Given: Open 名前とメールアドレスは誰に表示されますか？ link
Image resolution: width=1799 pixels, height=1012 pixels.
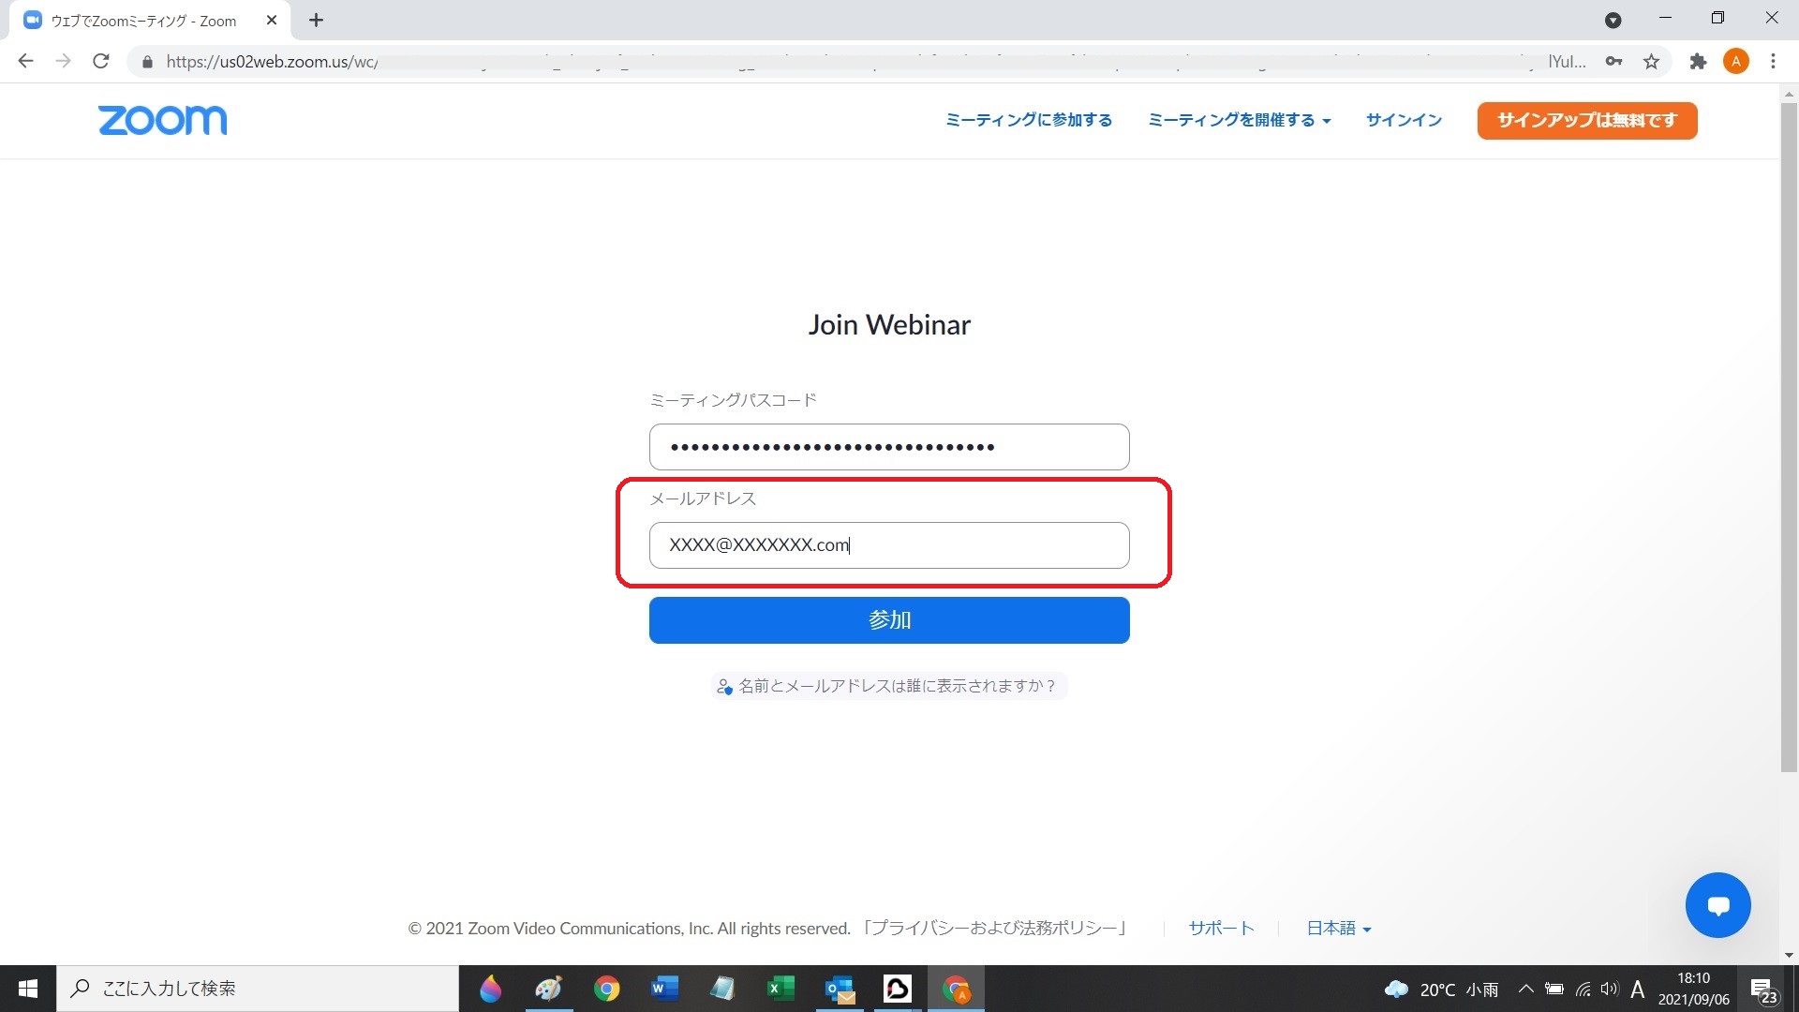Looking at the screenshot, I should (888, 686).
